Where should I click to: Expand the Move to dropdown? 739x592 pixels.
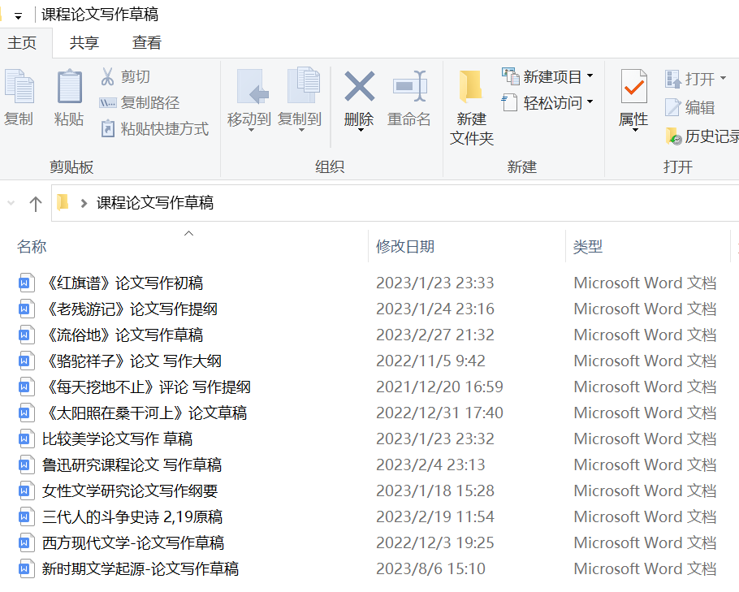(x=248, y=130)
